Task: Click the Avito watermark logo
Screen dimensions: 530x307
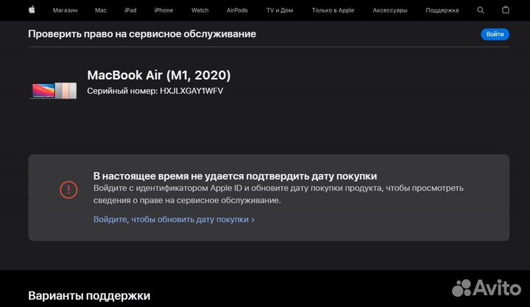Action: 485,287
